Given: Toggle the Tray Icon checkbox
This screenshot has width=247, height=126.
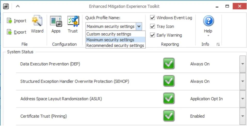Looking at the screenshot, I should (x=153, y=26).
